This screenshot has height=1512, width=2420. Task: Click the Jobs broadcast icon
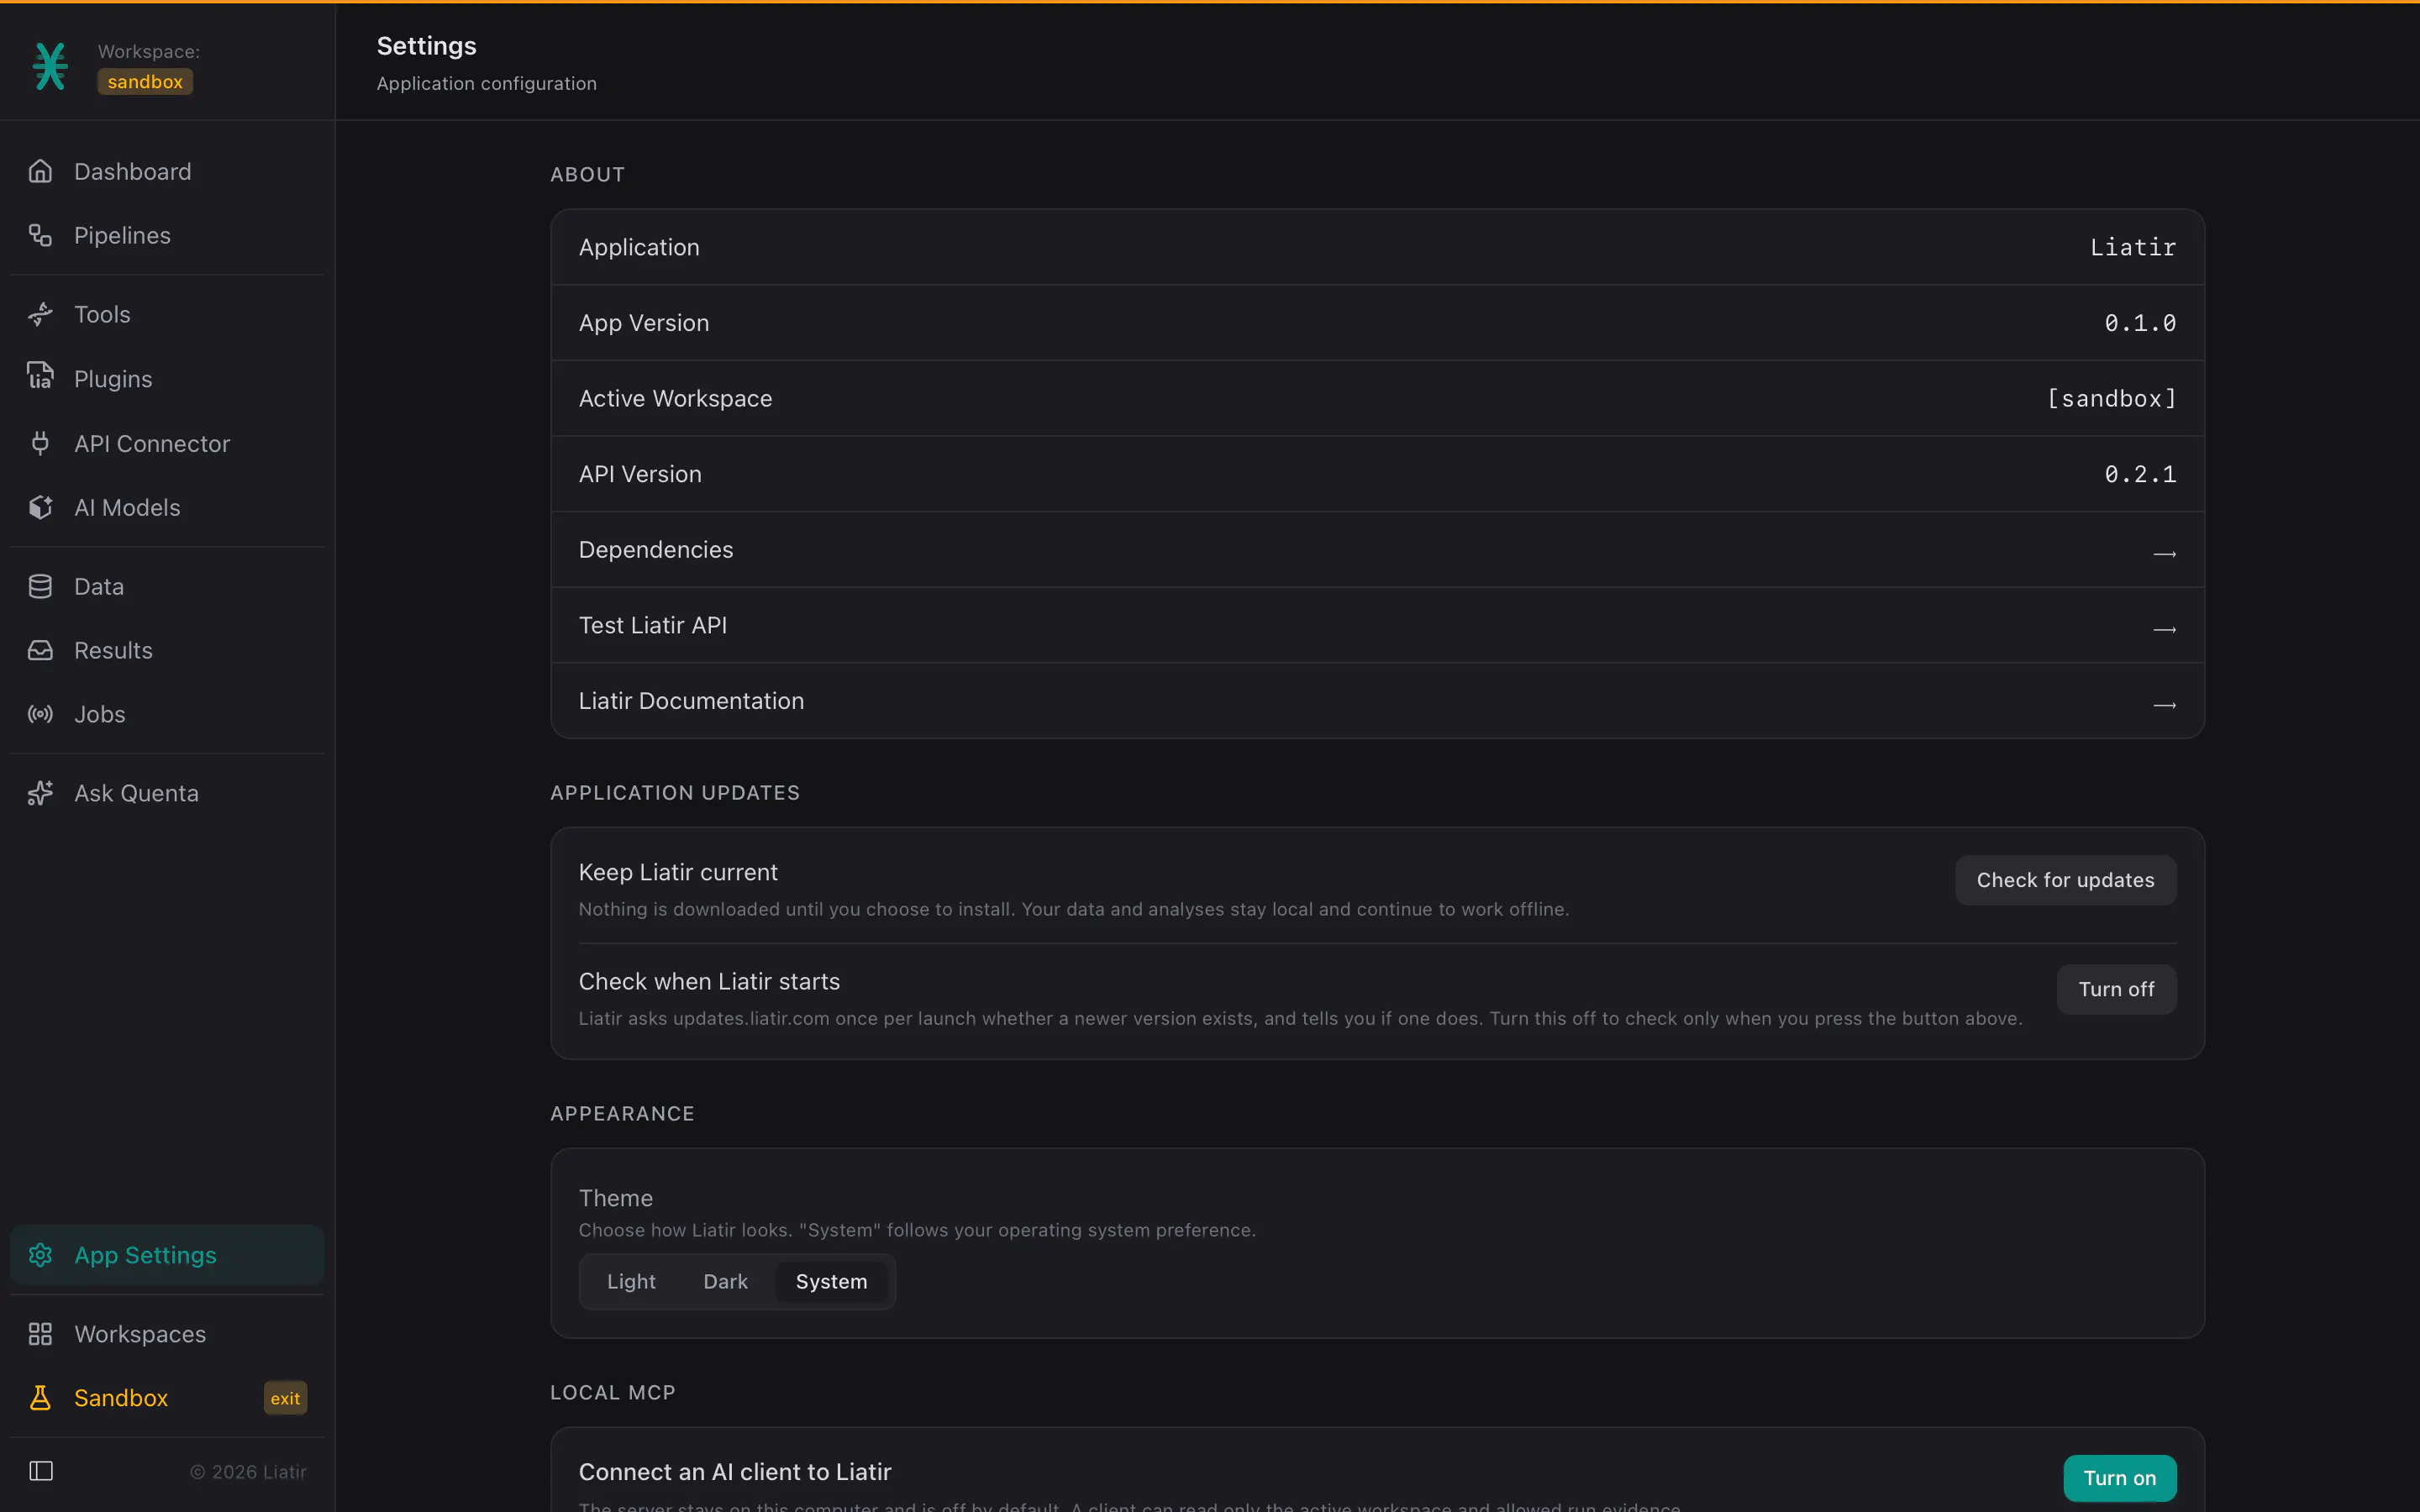[40, 714]
